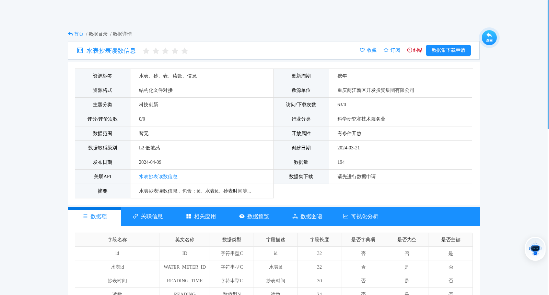Rate two stars for the dataset

coord(156,51)
